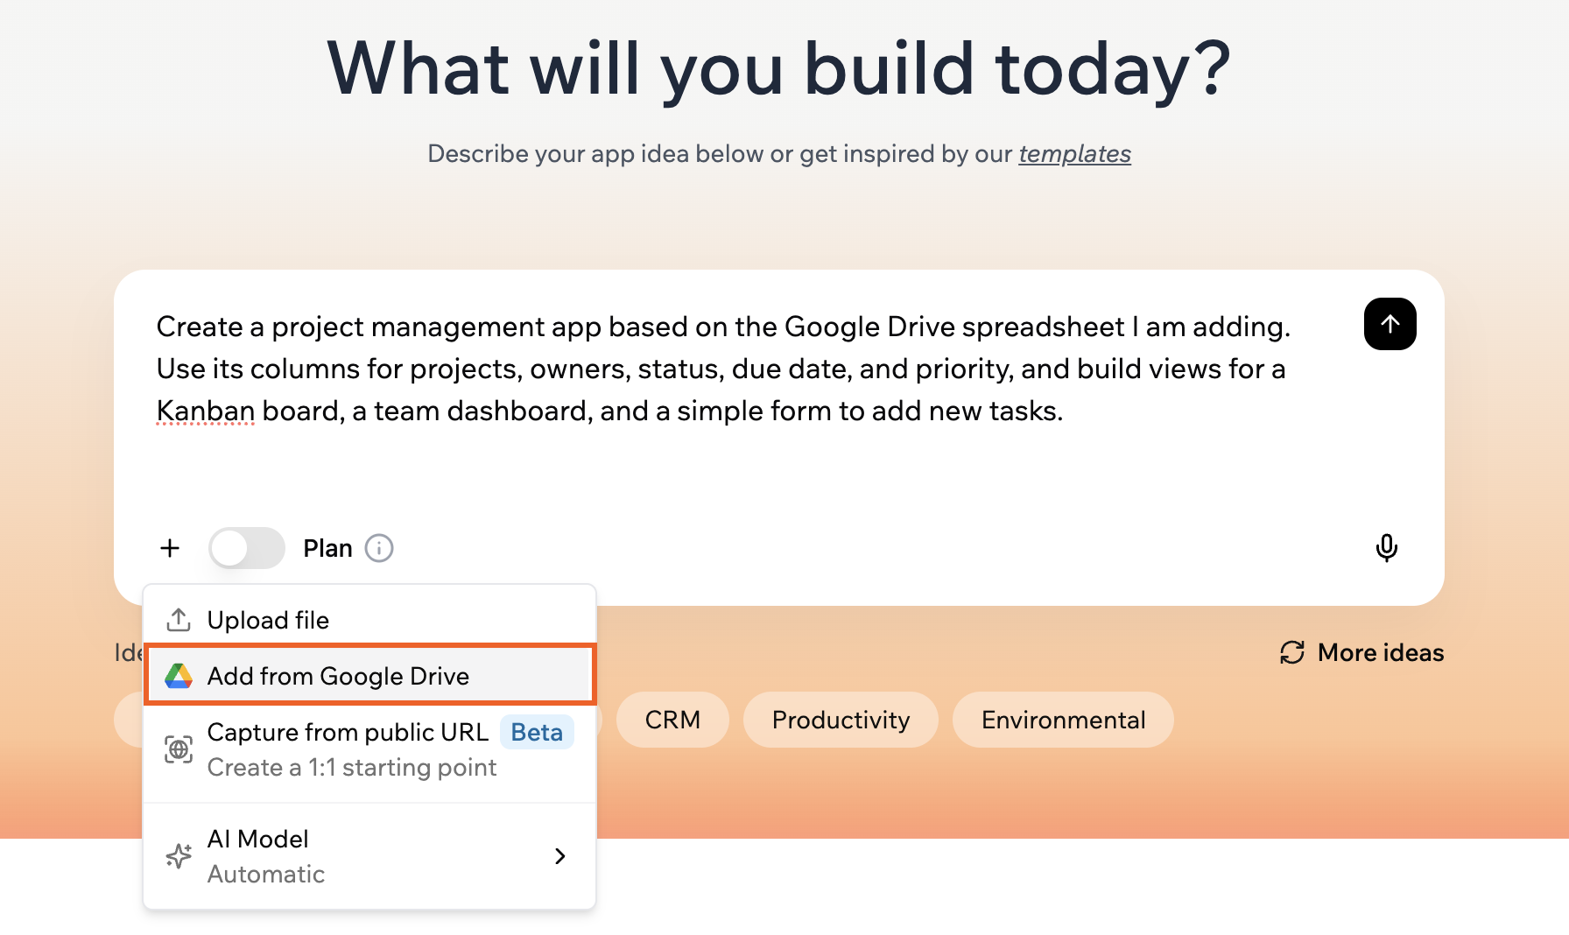Click the upload arrow icon

pyautogui.click(x=179, y=620)
